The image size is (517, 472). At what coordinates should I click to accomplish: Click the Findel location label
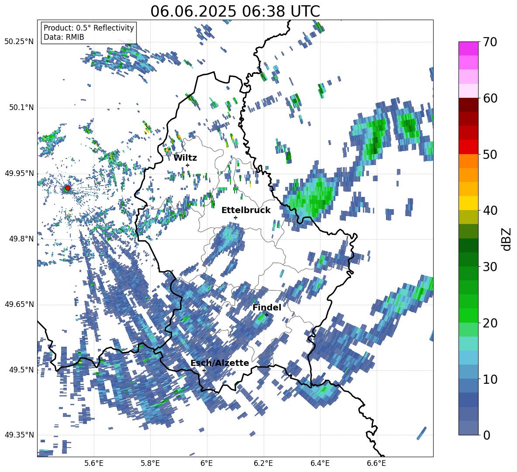coord(267,307)
